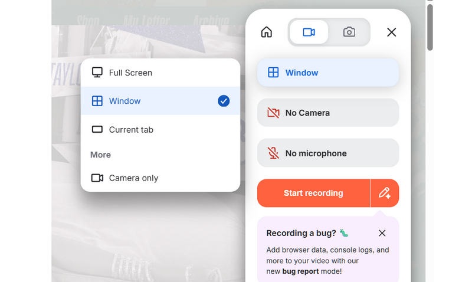Click the page vertical scrollbar thumb

coord(430,27)
